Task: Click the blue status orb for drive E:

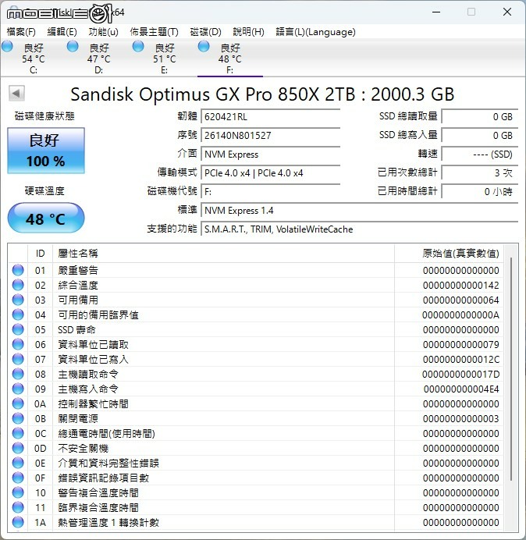Action: (x=138, y=46)
